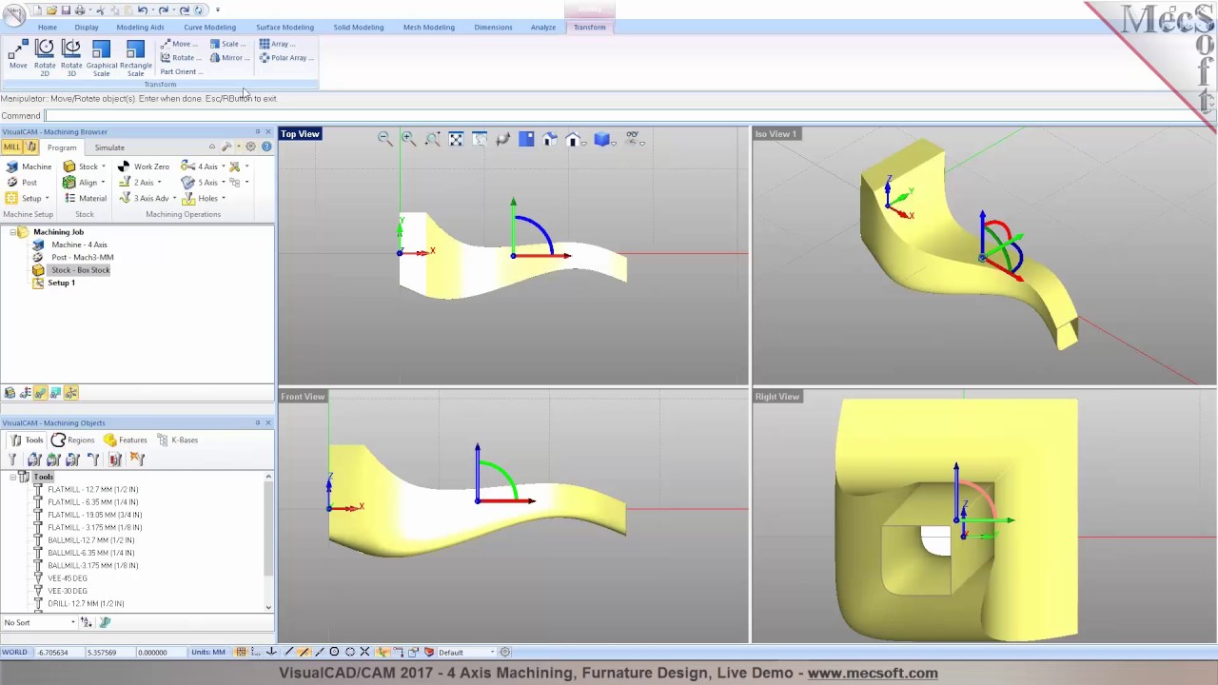Select DRILL- 12.7 MM tool
Viewport: 1218px width, 685px height.
click(86, 604)
